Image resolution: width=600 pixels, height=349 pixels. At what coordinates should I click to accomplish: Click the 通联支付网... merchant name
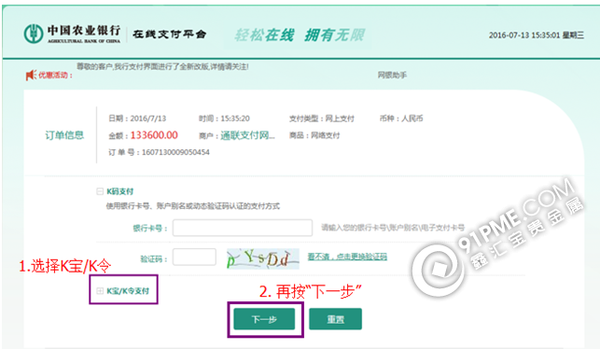pos(247,135)
